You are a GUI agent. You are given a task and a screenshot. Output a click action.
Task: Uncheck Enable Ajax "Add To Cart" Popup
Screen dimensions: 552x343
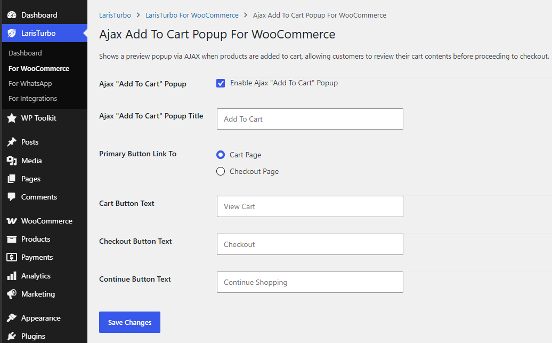pyautogui.click(x=221, y=83)
